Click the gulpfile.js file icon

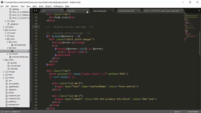click(7, 102)
